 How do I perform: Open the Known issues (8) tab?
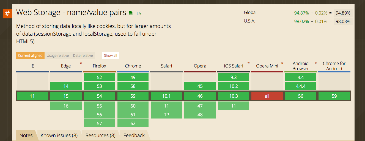(59, 135)
